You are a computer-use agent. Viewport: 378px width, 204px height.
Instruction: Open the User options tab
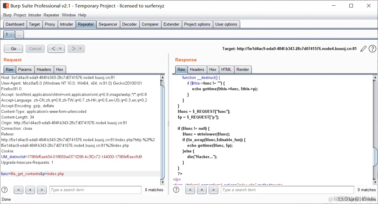tap(226, 24)
